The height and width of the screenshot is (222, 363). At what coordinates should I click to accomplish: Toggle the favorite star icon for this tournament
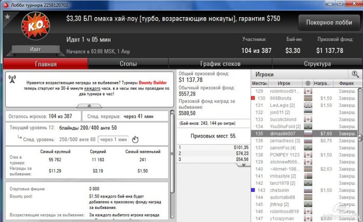(x=7, y=17)
